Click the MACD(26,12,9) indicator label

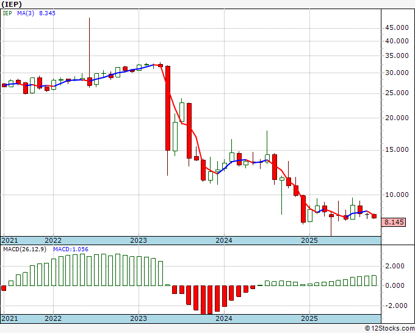[x=25, y=249]
